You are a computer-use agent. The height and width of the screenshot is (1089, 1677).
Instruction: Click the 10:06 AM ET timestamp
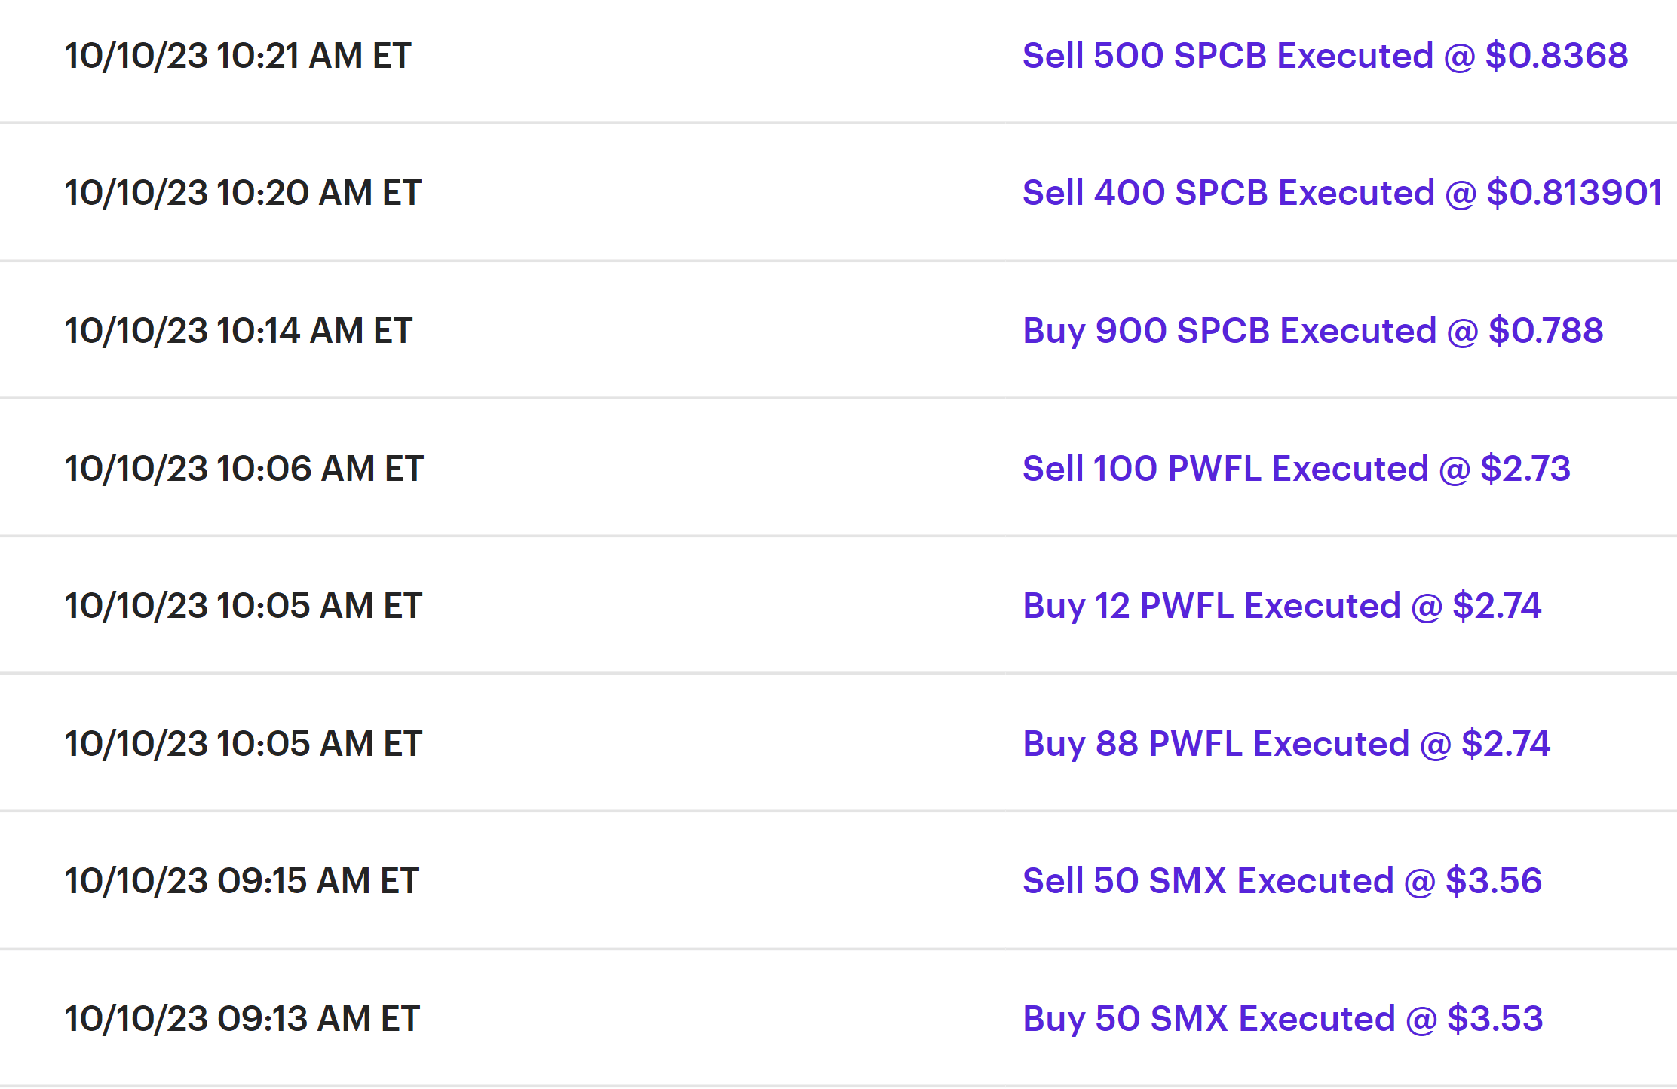click(244, 469)
